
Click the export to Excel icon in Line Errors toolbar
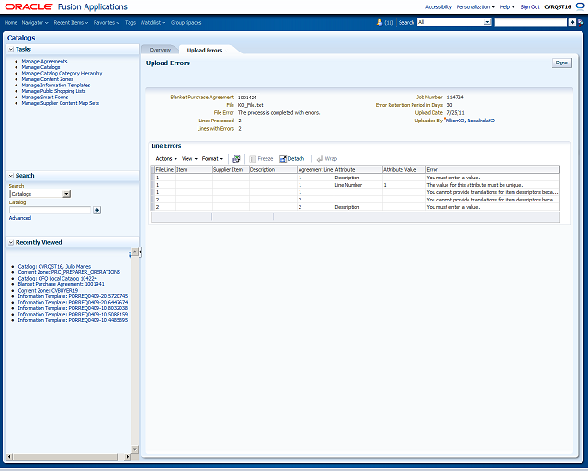point(236,159)
